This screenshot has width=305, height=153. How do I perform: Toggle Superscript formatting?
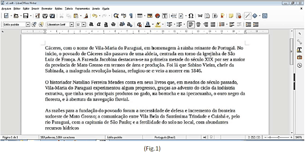122,25
